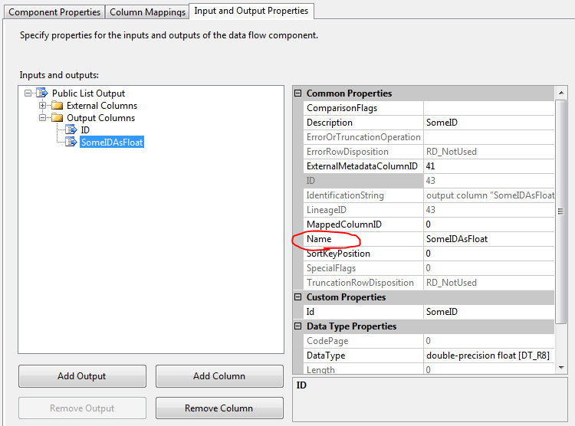Collapse the Data Type Properties section

coord(298,326)
